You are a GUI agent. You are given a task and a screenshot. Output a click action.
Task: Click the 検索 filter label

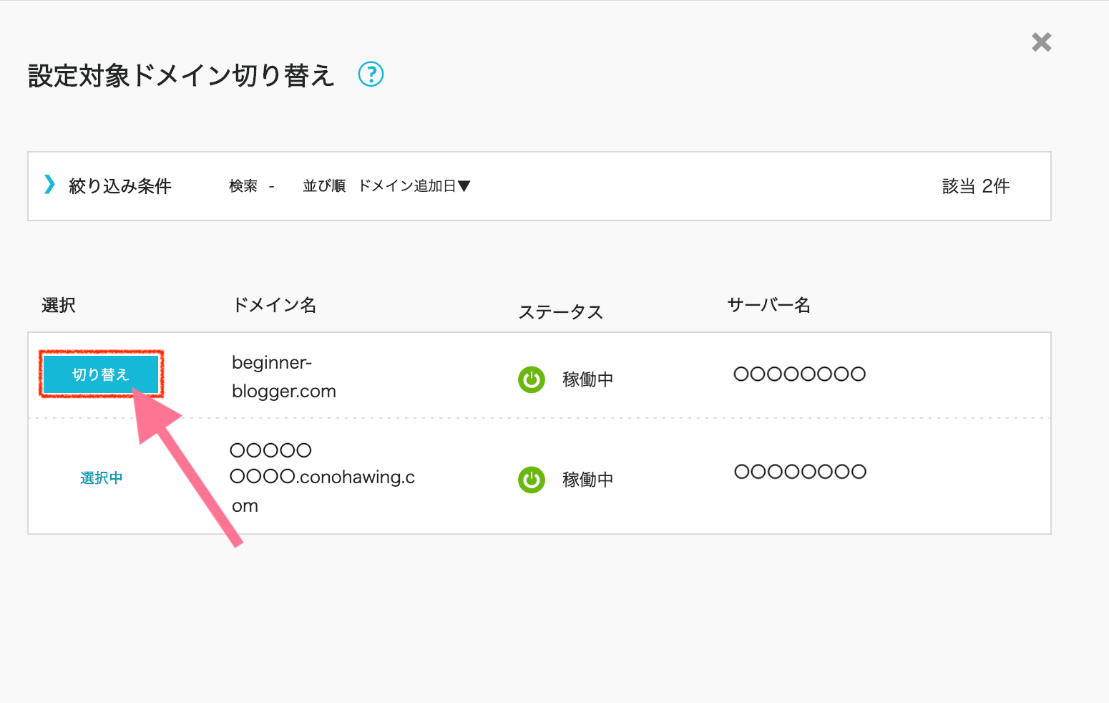[x=243, y=186]
